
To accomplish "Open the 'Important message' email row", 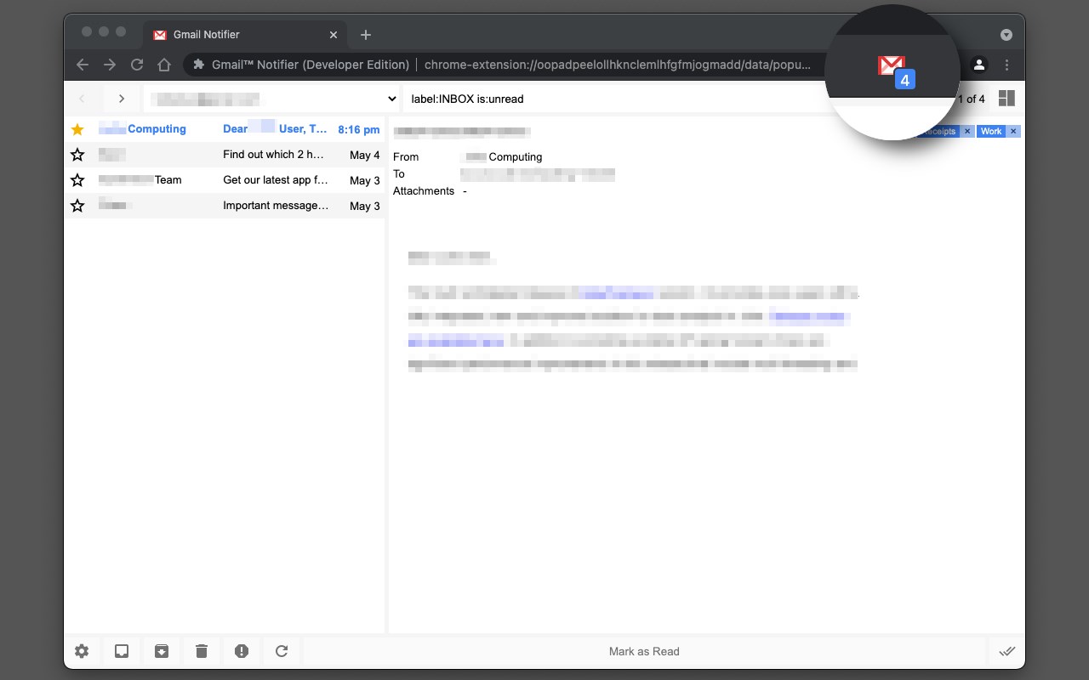I will tap(225, 206).
